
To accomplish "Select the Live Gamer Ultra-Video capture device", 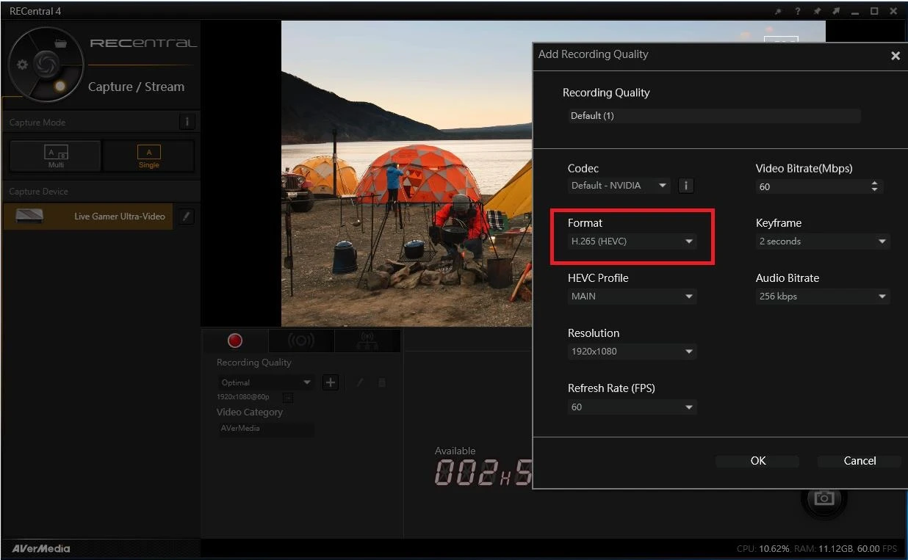I will (88, 217).
